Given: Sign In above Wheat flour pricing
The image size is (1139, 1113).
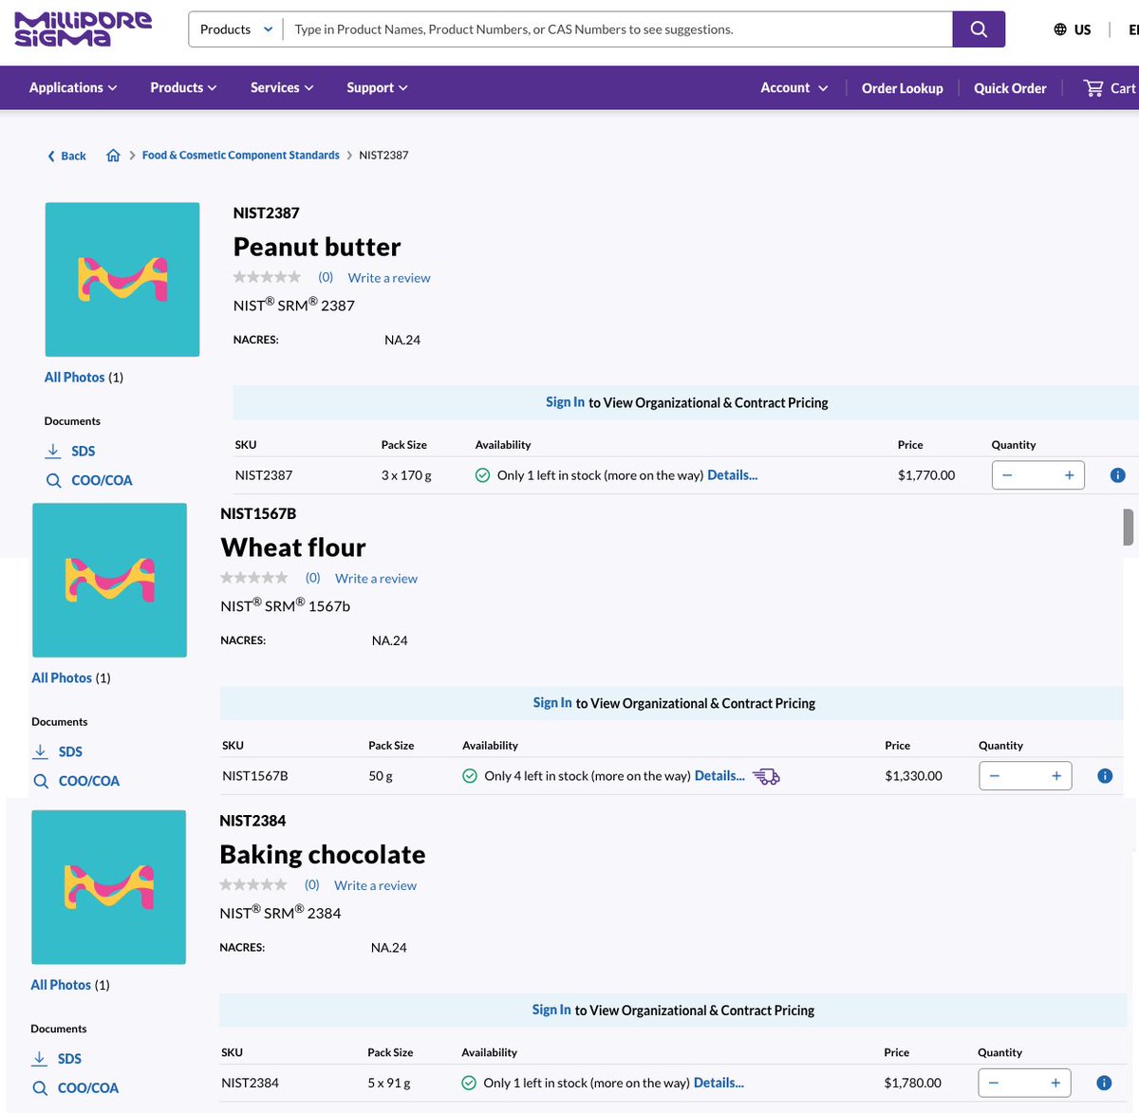Looking at the screenshot, I should point(552,703).
